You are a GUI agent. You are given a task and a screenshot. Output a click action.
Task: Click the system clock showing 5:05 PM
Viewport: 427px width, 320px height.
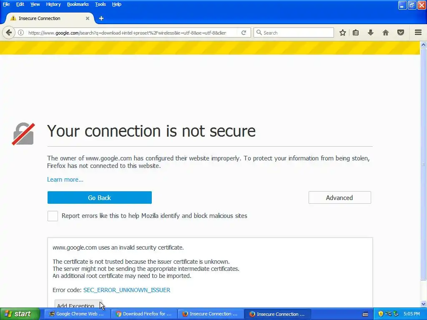point(412,314)
